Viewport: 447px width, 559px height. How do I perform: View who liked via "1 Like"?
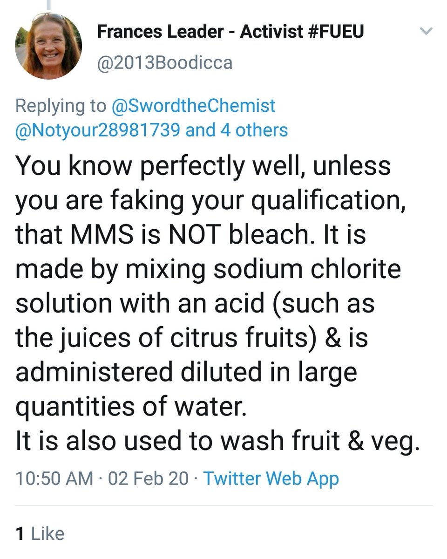tap(40, 533)
